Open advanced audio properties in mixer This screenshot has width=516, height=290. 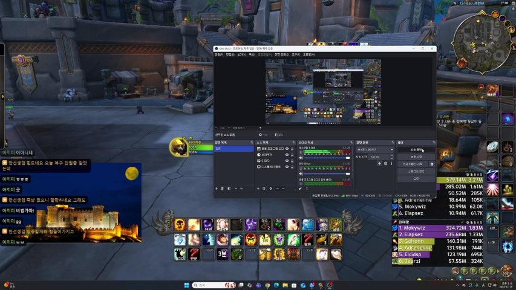coord(300,188)
